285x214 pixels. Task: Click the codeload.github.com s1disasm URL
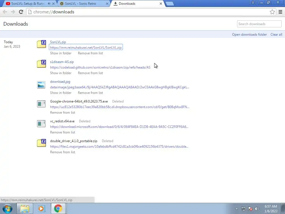[100, 67]
